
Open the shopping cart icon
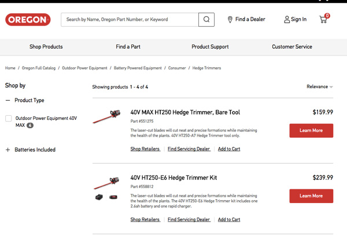click(323, 19)
